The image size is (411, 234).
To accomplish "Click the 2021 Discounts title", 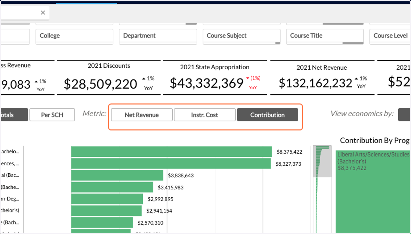I will point(109,66).
